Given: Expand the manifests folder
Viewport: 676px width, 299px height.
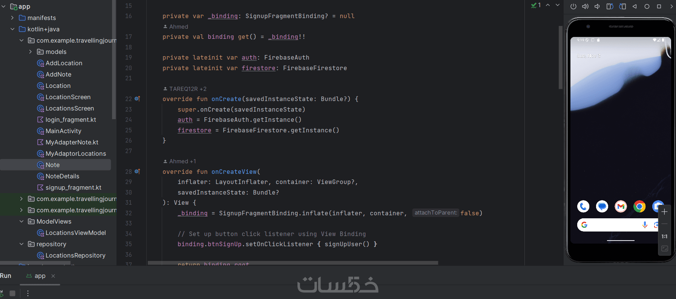Looking at the screenshot, I should [12, 18].
